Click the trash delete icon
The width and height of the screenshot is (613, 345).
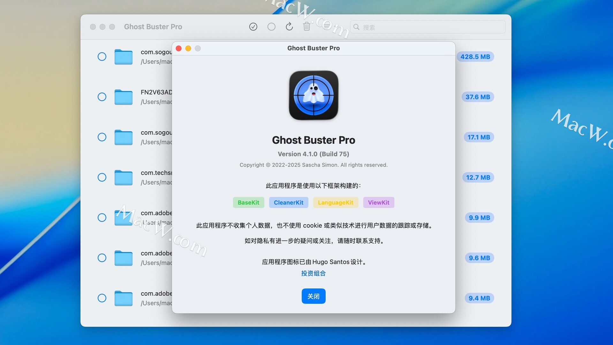click(x=306, y=27)
